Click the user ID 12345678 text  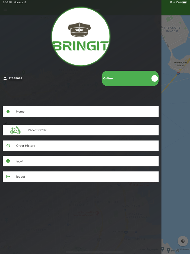[15, 78]
